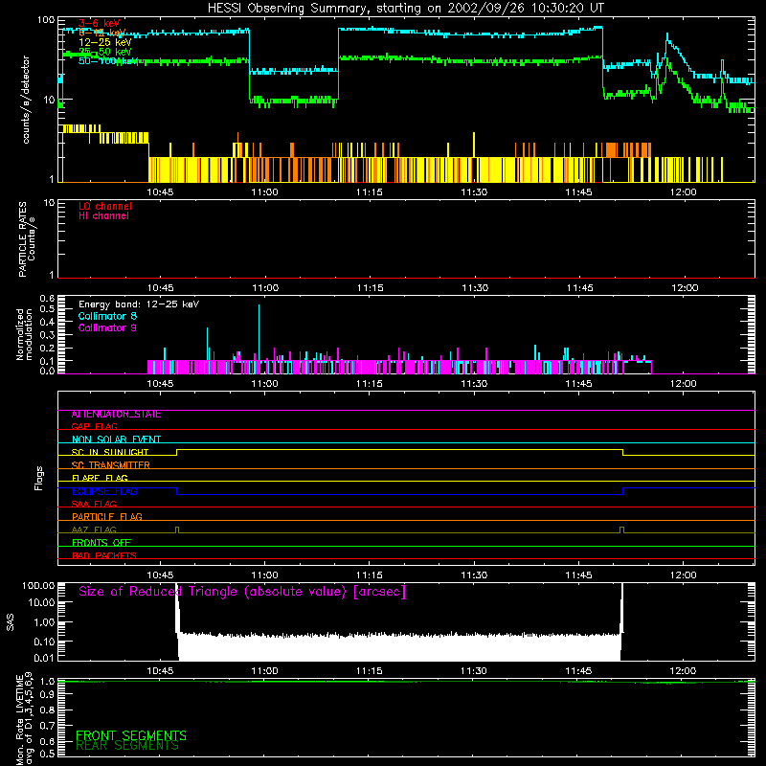Click the PARTICLE_FLAG label
Viewport: 766px width, 766px height.
pos(107,516)
